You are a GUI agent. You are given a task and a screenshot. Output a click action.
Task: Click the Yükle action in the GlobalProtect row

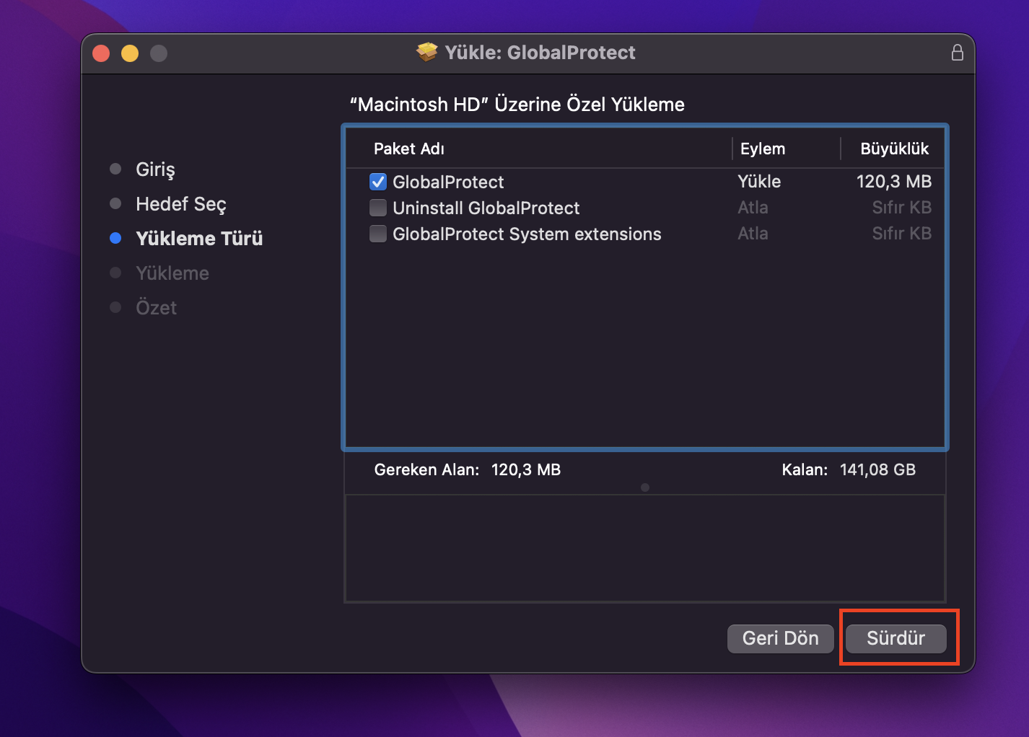click(x=759, y=182)
